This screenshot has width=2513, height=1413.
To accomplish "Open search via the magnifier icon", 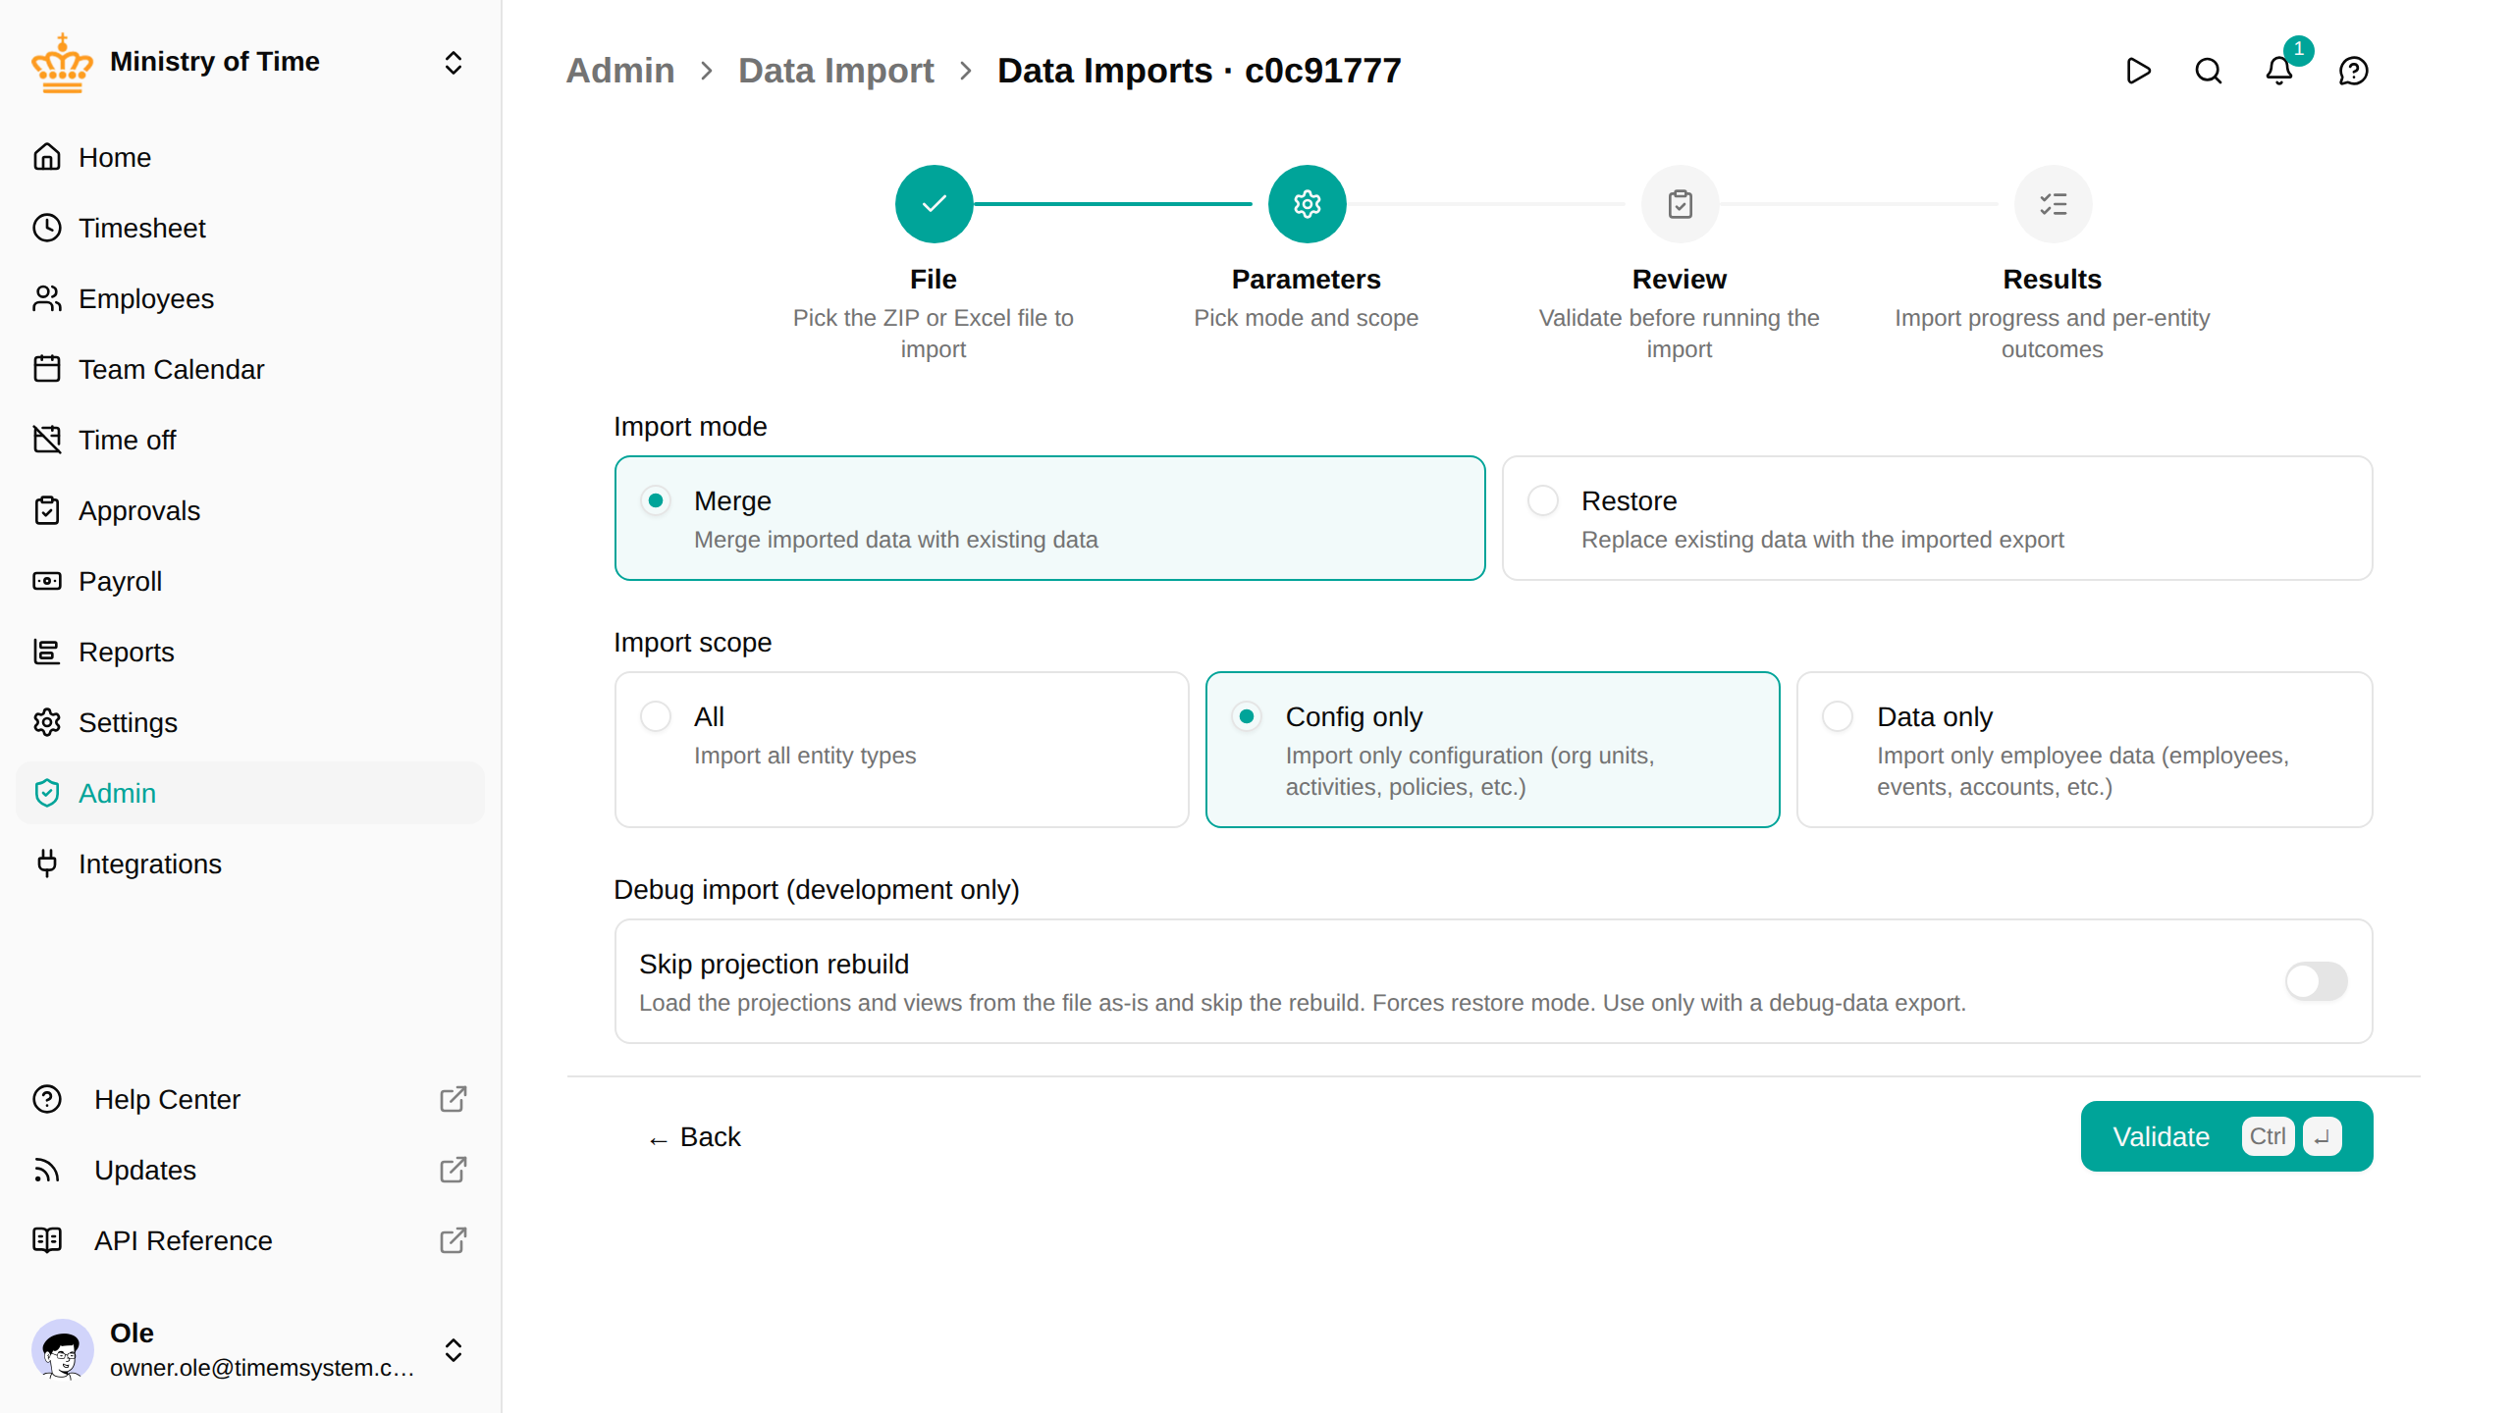I will point(2209,71).
